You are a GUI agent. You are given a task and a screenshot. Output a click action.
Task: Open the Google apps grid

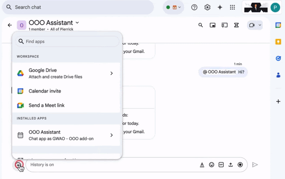tap(232, 7)
